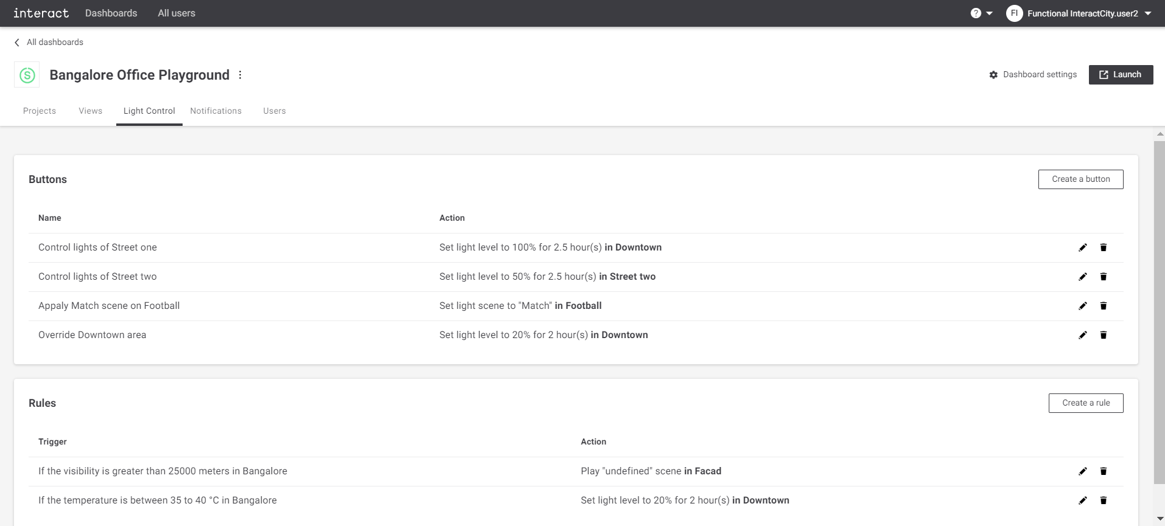1165x526 pixels.
Task: Edit the 'Control lights of Street one' button
Action: pos(1082,247)
